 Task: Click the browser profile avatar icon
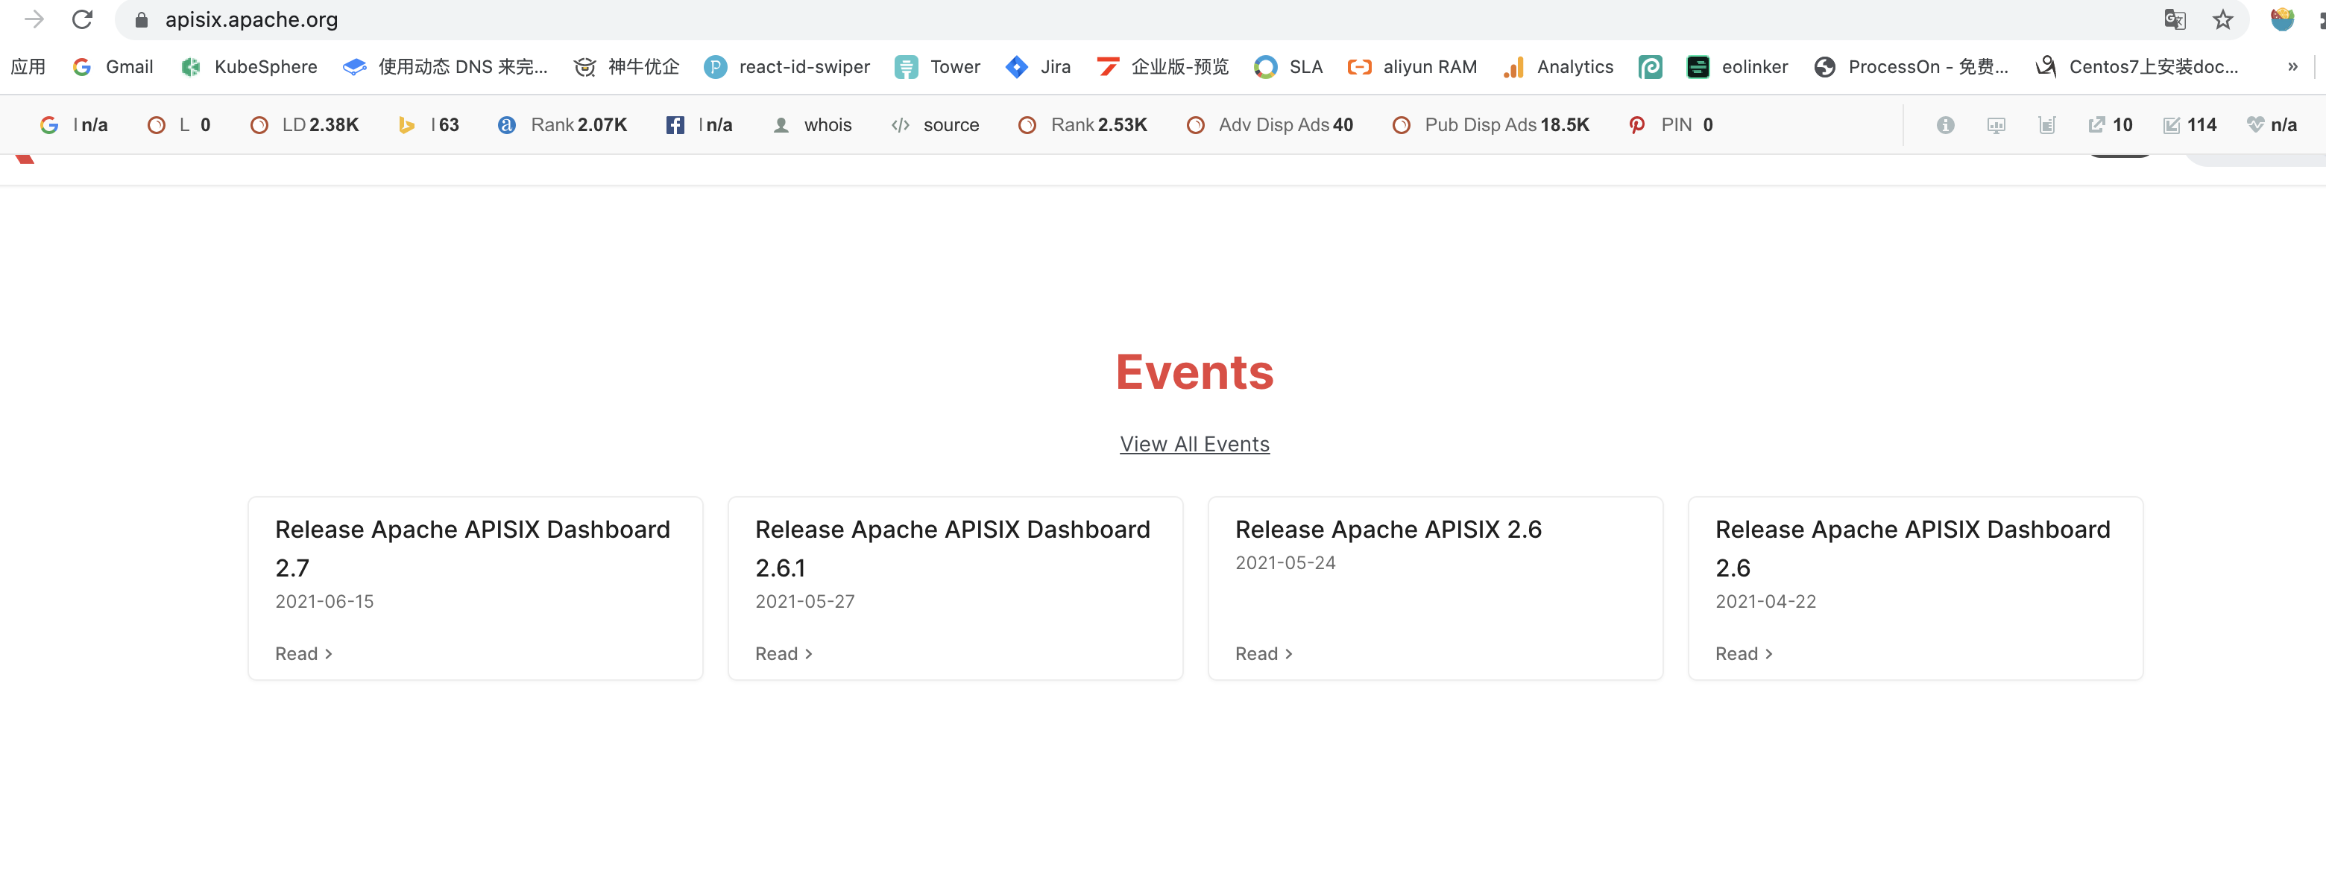(2282, 19)
